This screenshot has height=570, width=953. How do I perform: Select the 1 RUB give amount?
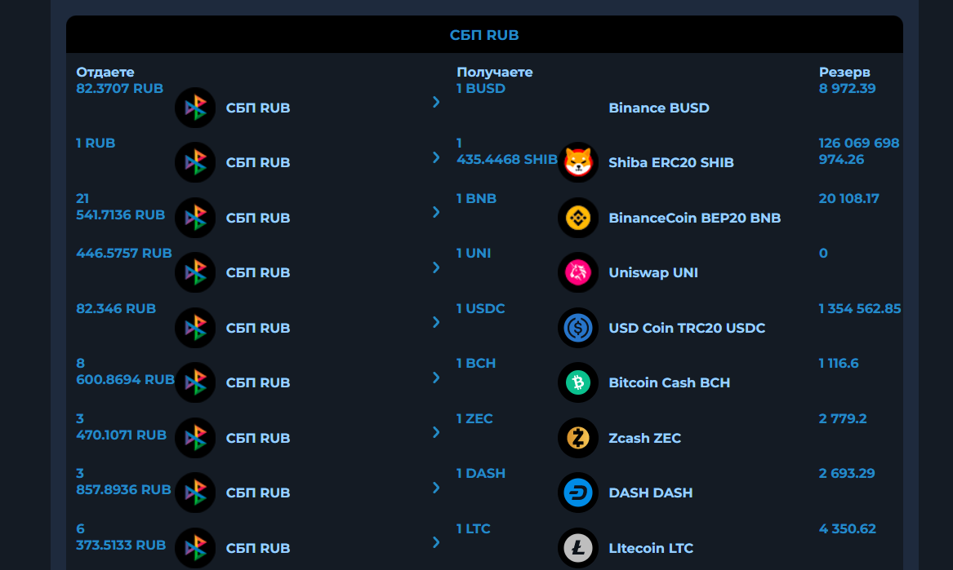pos(96,144)
